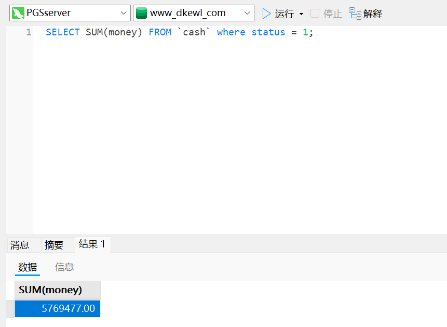The height and width of the screenshot is (327, 447).
Task: Open the 数据 sub-tab
Action: [28, 267]
